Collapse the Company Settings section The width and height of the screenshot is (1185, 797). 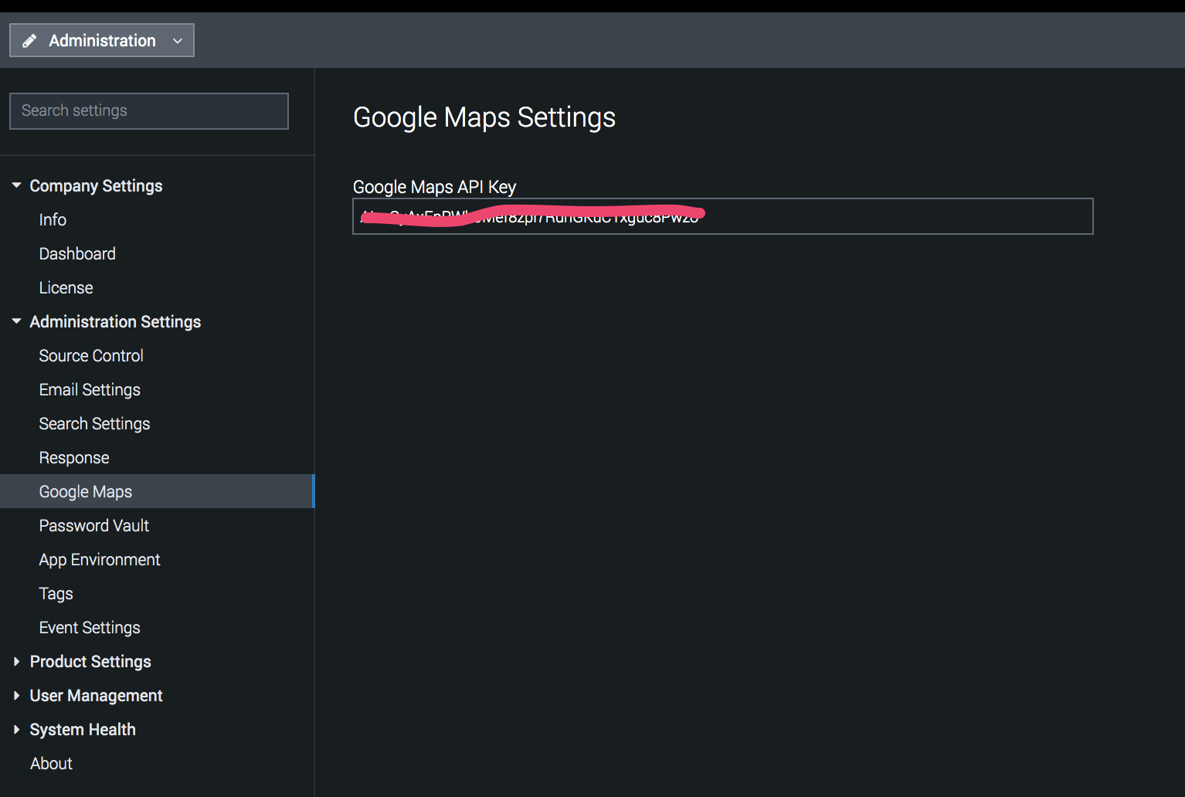click(x=16, y=185)
